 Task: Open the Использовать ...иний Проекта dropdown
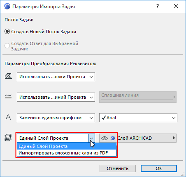(56, 97)
